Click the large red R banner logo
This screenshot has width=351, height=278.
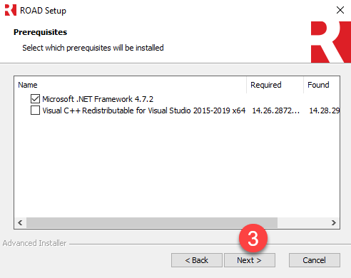[x=331, y=42]
